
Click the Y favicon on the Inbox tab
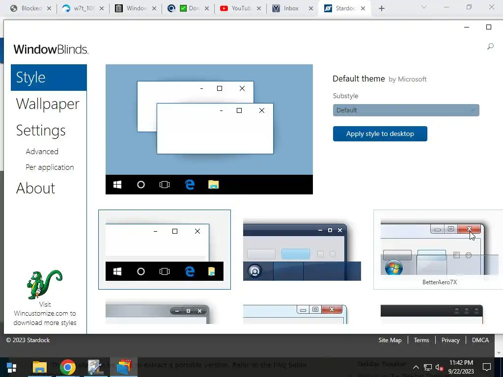(x=276, y=8)
